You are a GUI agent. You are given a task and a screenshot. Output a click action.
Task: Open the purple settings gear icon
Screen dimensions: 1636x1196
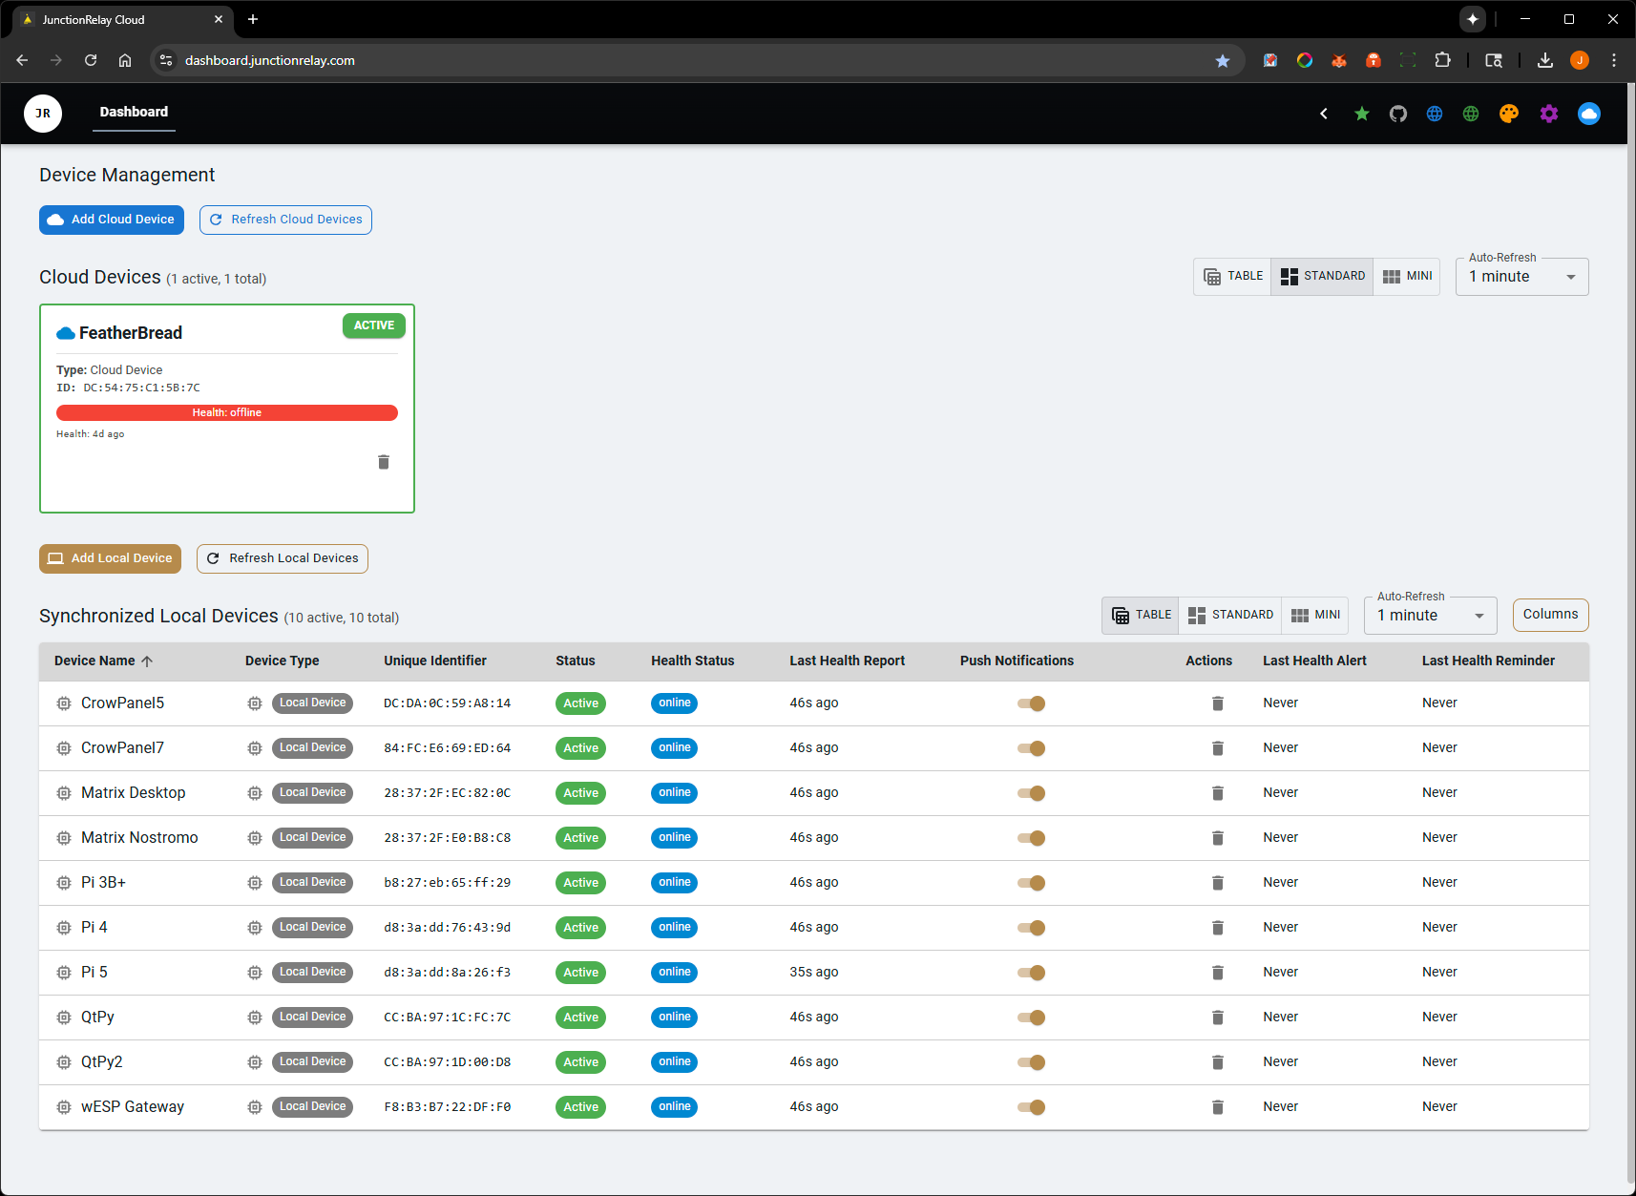[1549, 114]
